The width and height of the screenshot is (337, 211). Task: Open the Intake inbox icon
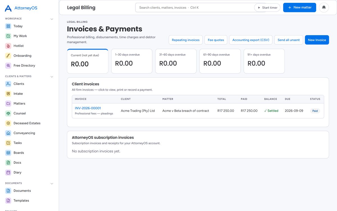(x=8, y=94)
